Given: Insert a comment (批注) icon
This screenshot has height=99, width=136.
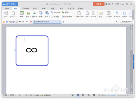Looking at the screenshot, I should (101, 13).
